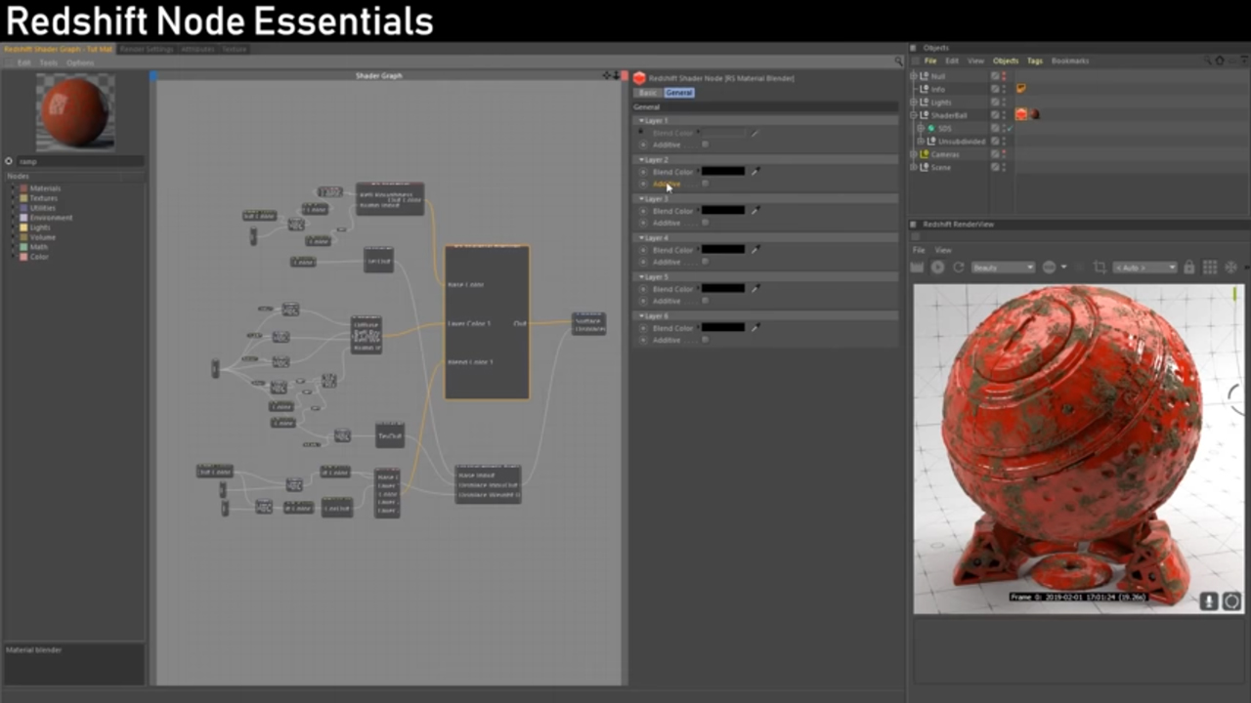Toggle the Layer 2 Additive checkbox
1251x703 pixels.
[x=705, y=184]
